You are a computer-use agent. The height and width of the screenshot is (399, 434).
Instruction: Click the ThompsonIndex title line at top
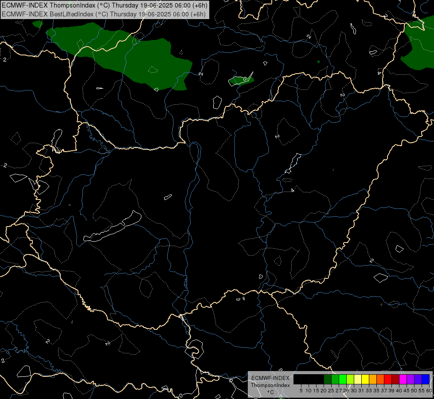click(104, 5)
